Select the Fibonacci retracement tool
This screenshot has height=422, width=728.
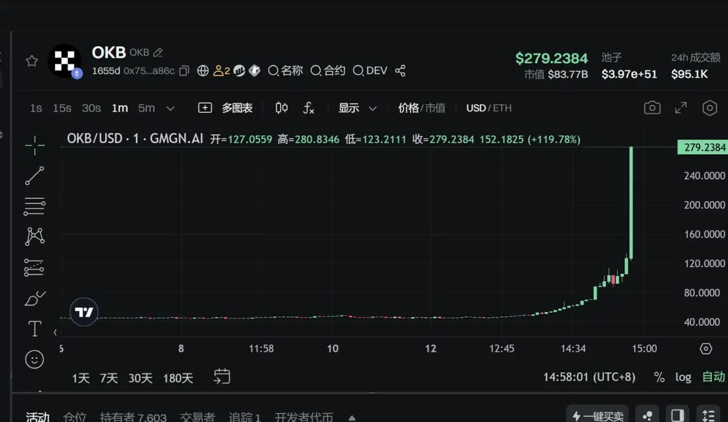(35, 206)
